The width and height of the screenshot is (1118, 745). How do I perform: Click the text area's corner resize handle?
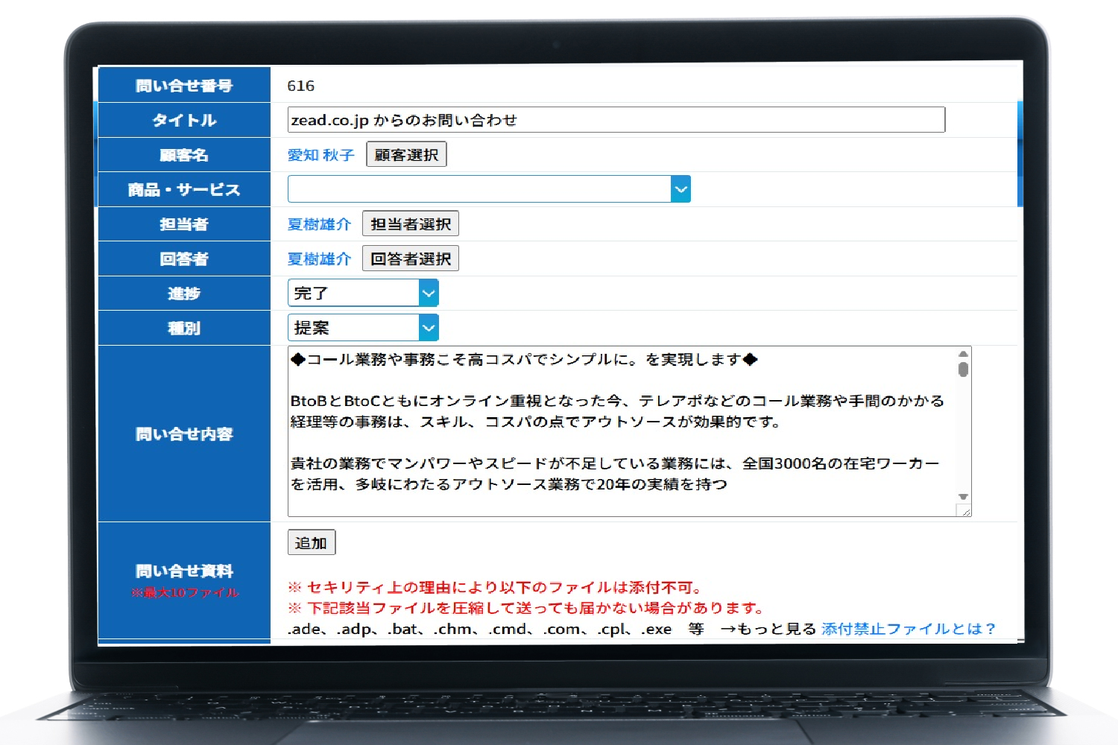coord(966,511)
